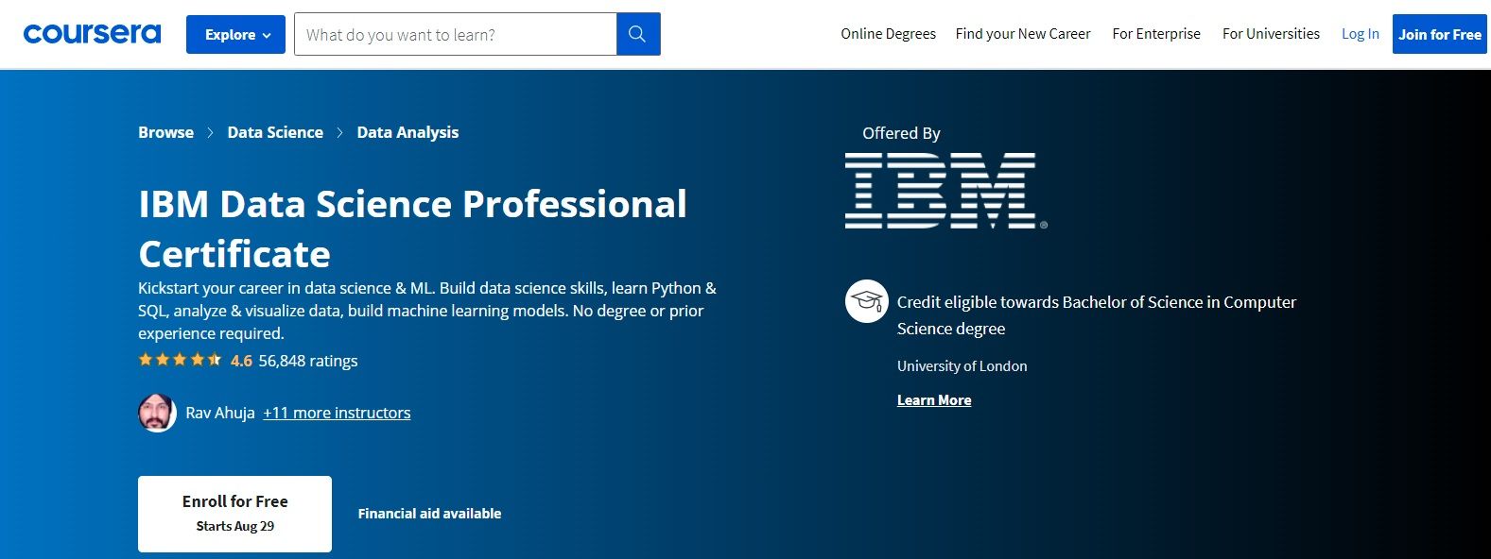This screenshot has height=559, width=1491.
Task: Open Find your New Career page
Action: pos(1023,34)
